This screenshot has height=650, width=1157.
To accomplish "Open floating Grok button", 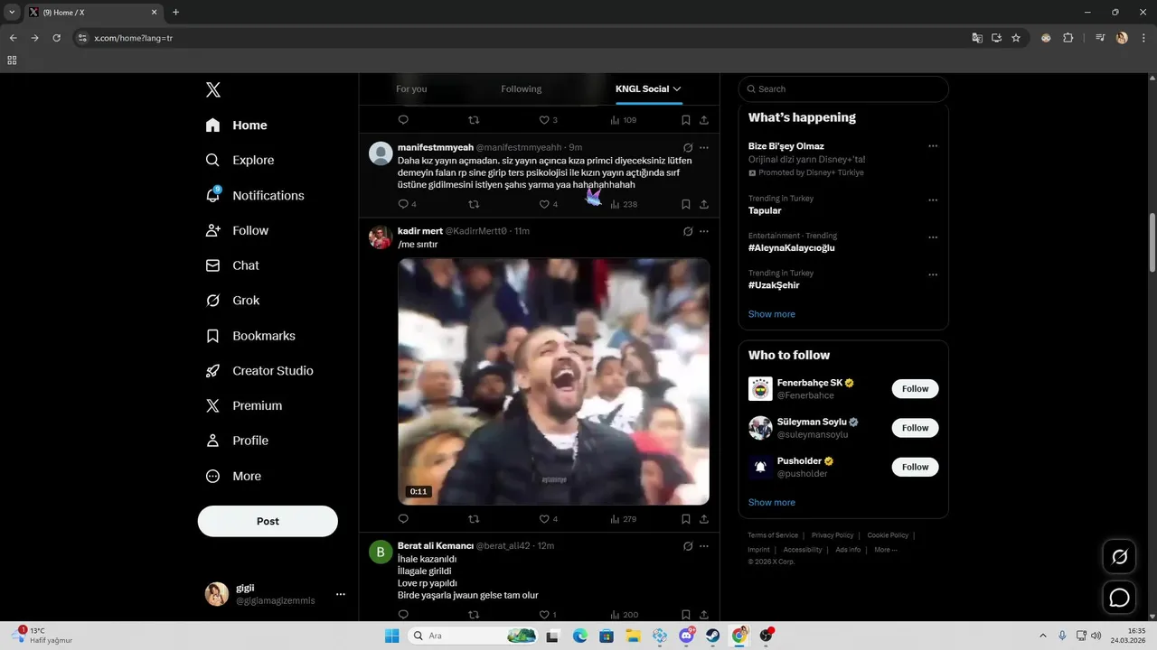I will coord(1120,556).
